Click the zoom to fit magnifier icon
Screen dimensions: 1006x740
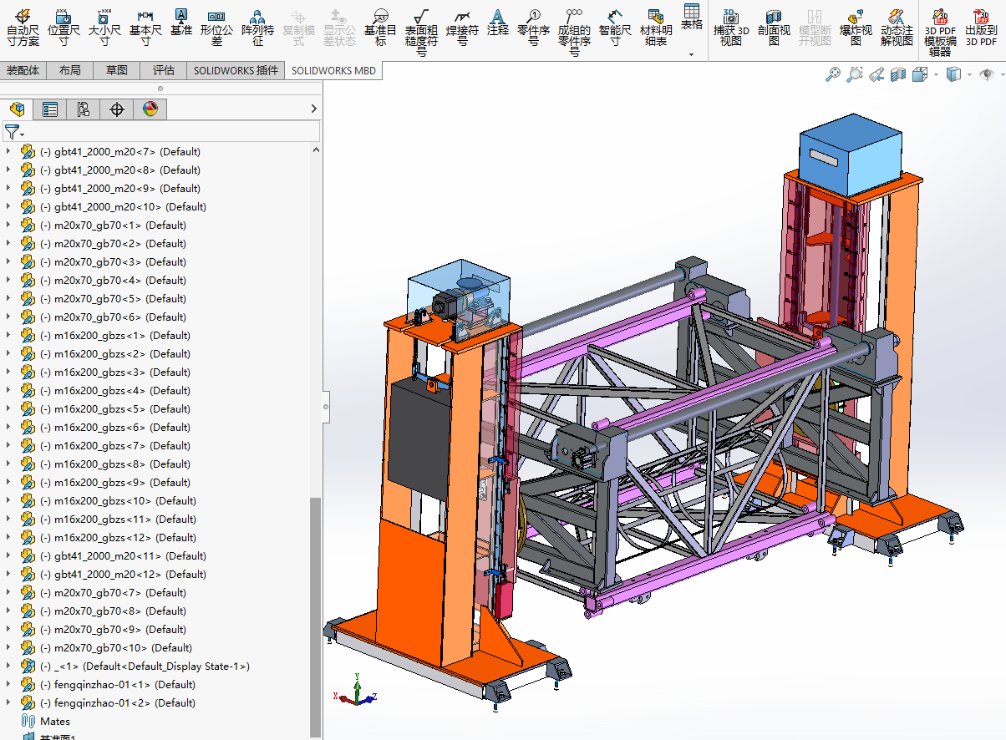coord(832,75)
